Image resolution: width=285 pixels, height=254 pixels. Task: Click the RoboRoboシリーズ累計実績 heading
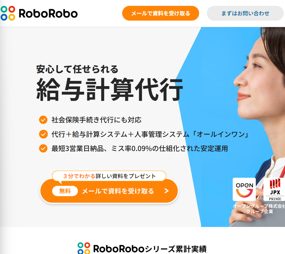point(142,248)
